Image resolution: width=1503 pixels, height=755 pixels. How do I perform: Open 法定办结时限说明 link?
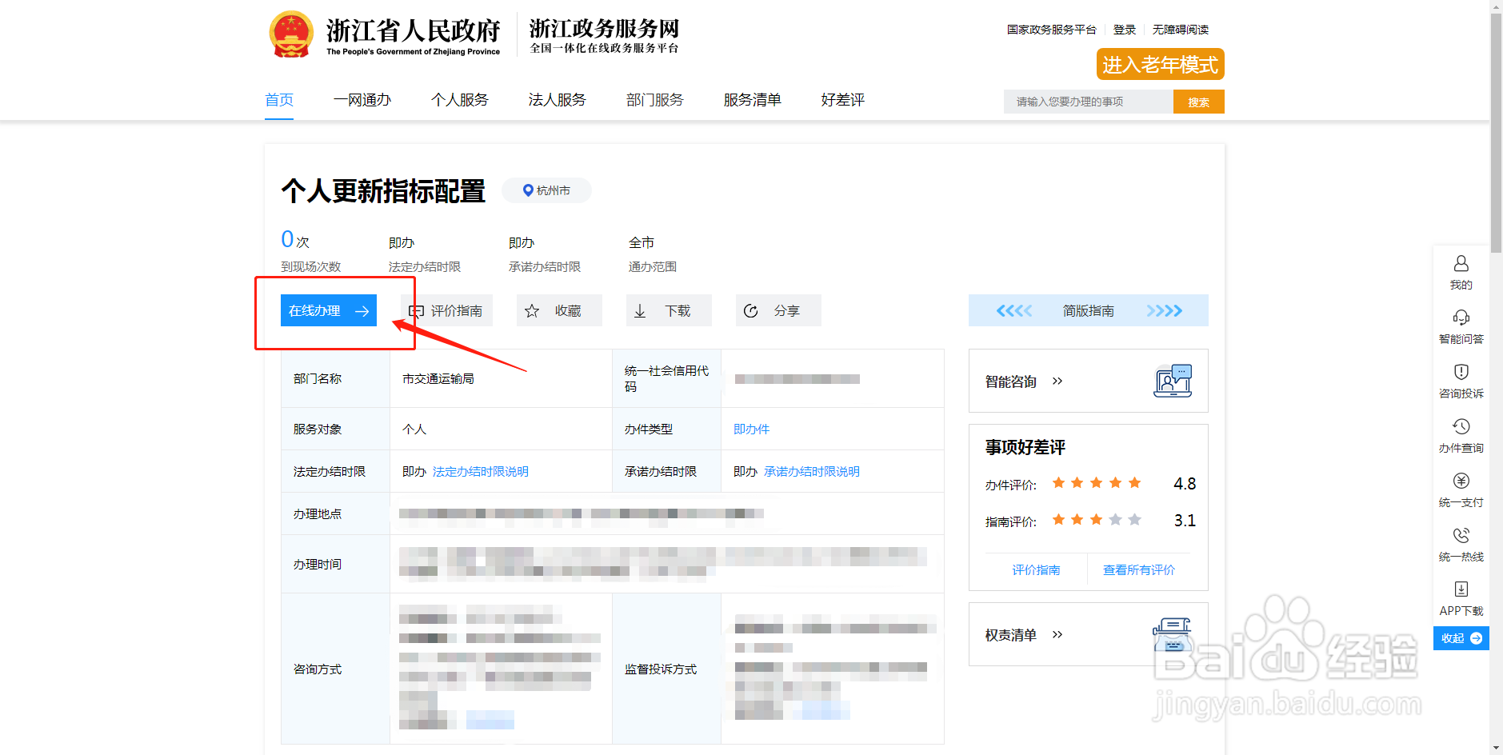(x=481, y=472)
